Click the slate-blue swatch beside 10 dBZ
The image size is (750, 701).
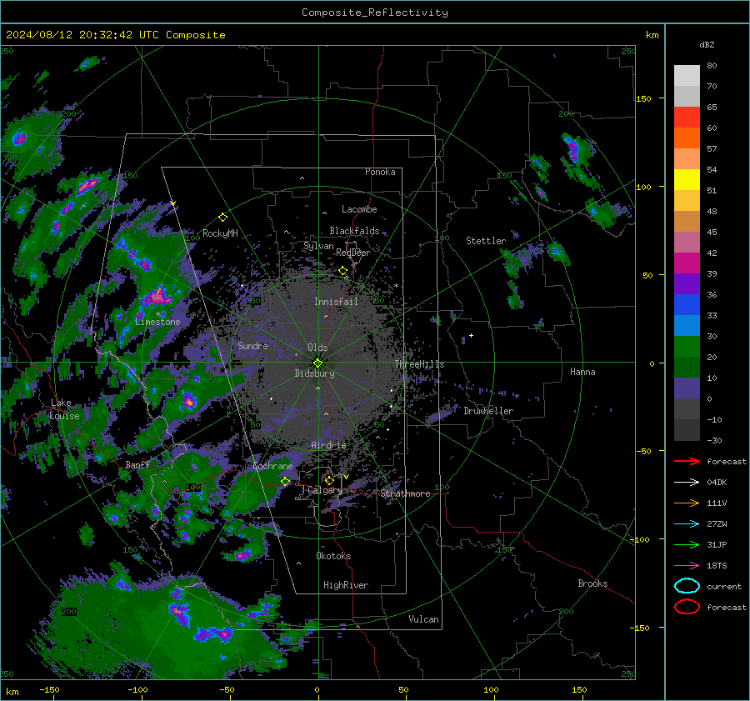[687, 388]
